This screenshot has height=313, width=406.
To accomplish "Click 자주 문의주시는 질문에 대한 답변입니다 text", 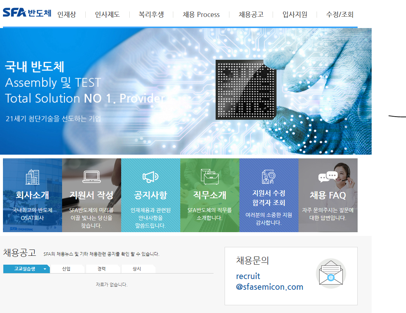I will [328, 214].
